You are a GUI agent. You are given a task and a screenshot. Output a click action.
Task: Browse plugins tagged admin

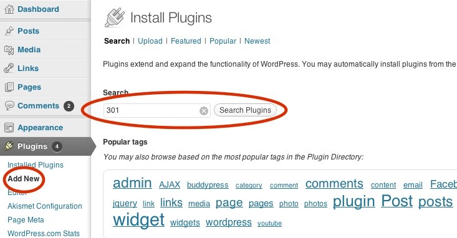click(x=132, y=183)
